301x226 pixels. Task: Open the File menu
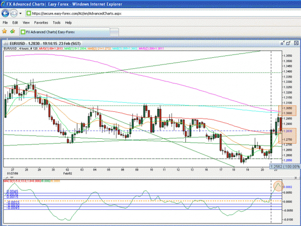pyautogui.click(x=5, y=23)
